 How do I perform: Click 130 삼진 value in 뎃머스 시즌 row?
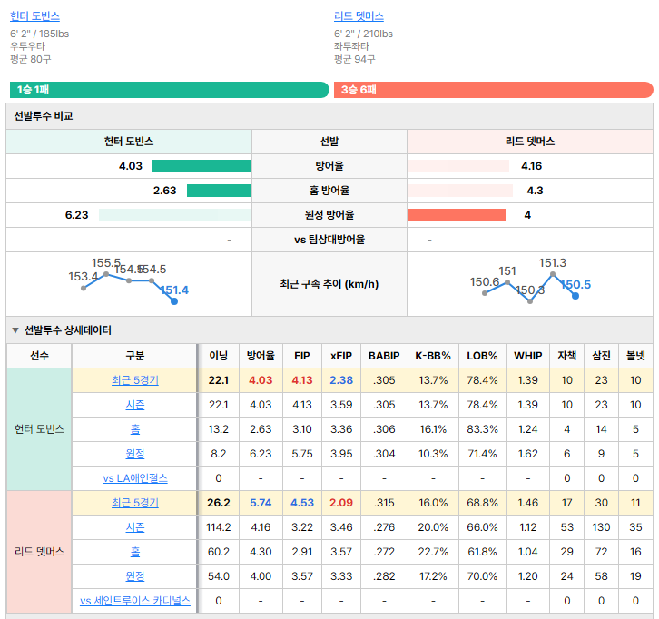[x=602, y=527]
